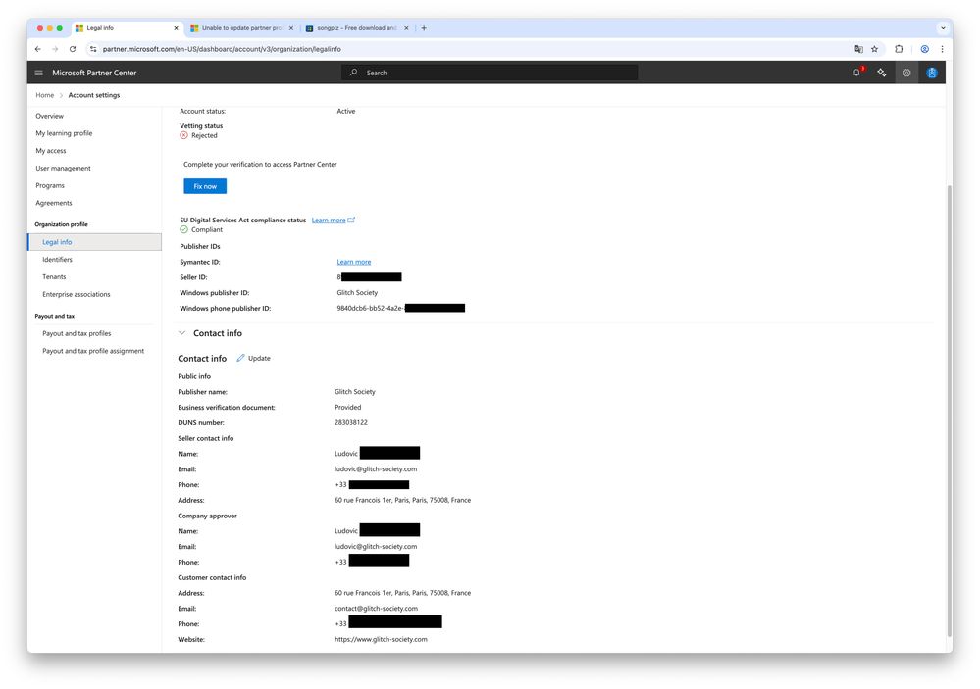This screenshot has width=980, height=689.
Task: Open My access in sidebar
Action: pos(51,151)
